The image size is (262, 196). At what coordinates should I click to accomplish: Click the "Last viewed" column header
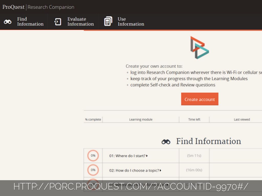coord(242,119)
